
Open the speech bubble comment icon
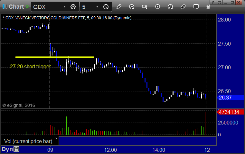point(196,7)
